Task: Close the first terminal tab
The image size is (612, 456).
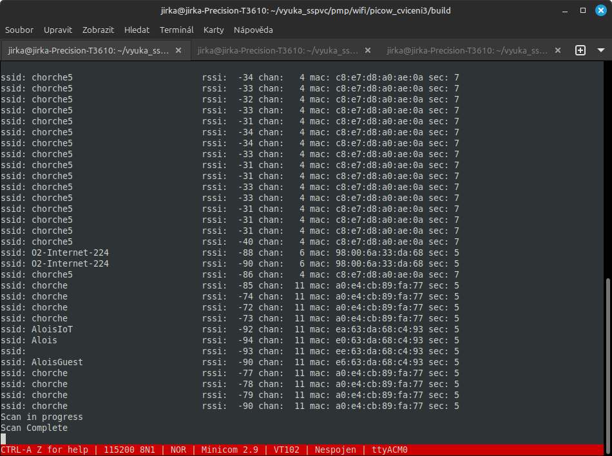Action: 178,50
